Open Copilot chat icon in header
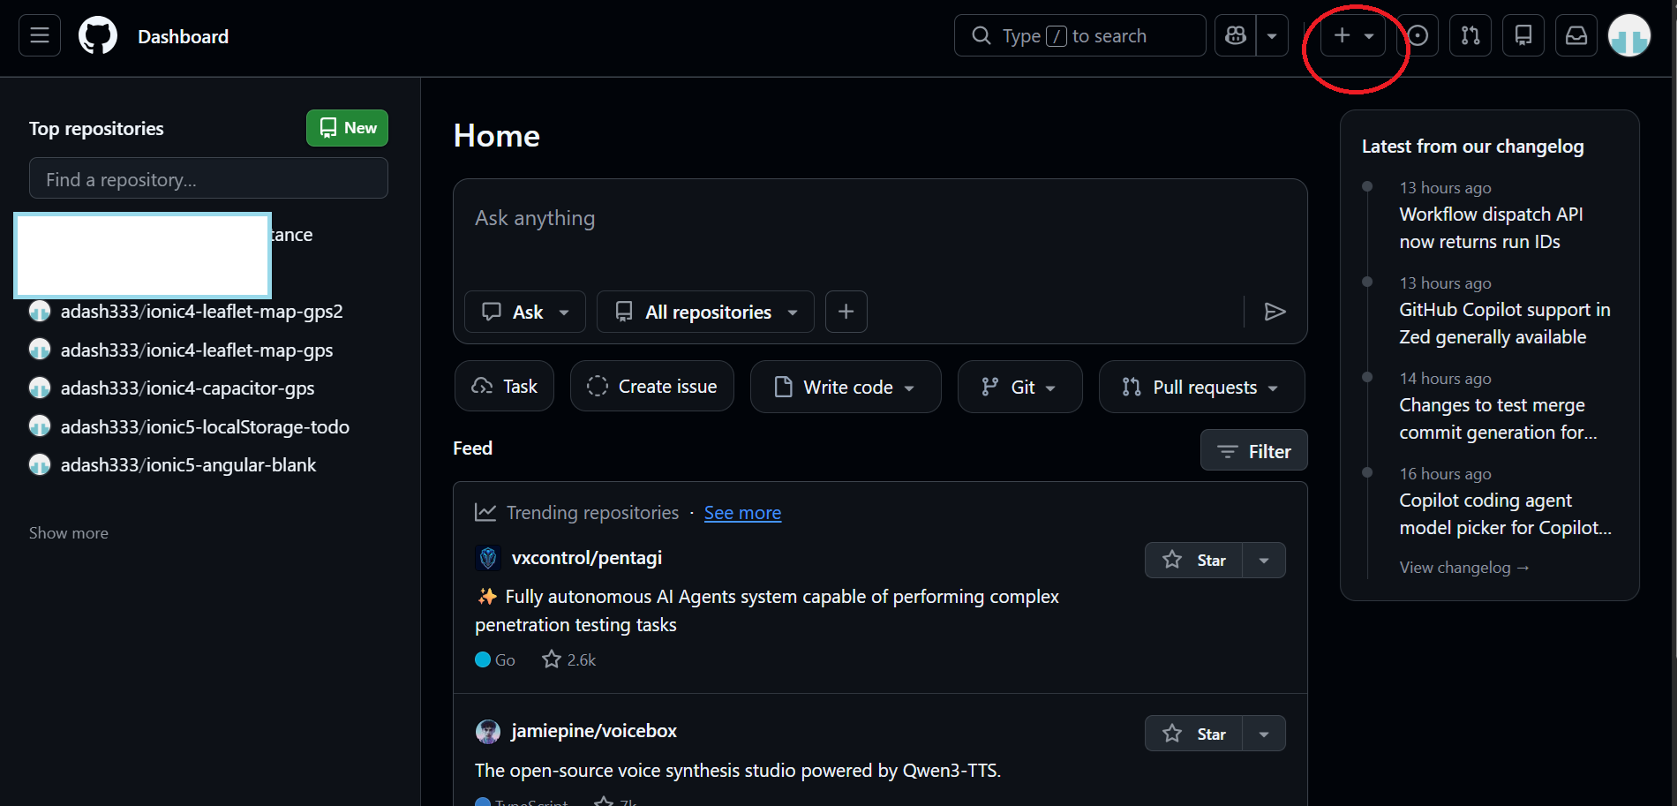The image size is (1677, 806). [1236, 36]
